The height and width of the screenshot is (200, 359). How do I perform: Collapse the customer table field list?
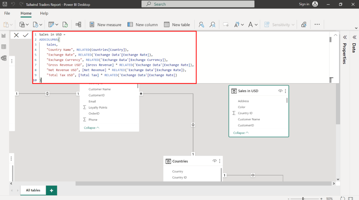click(91, 128)
